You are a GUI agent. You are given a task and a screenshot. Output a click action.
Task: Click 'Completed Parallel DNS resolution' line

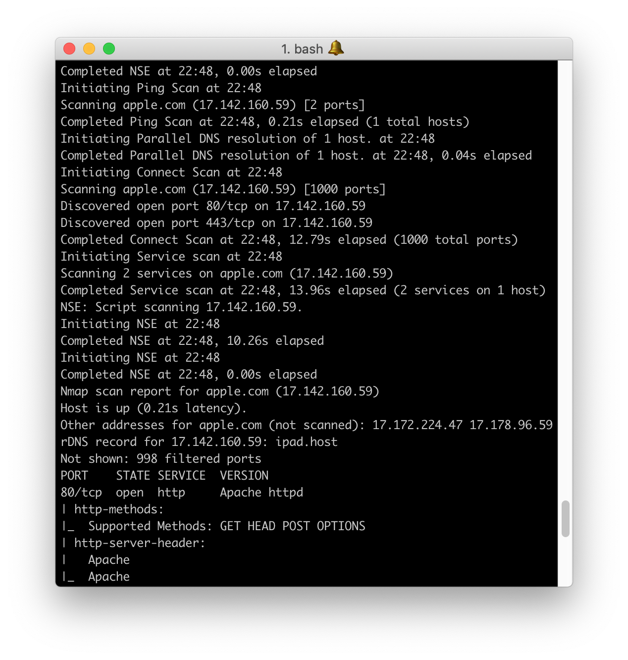tap(296, 156)
